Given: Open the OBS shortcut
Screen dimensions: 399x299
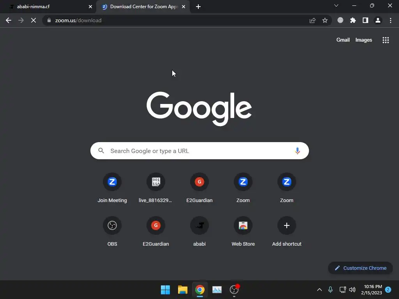Looking at the screenshot, I should click(x=112, y=232).
